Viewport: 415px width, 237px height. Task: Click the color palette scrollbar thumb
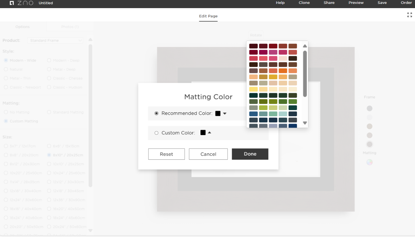305,74
